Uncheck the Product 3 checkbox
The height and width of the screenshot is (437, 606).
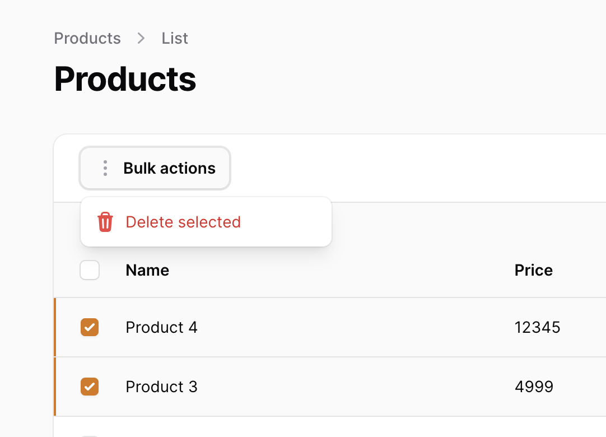tap(90, 387)
